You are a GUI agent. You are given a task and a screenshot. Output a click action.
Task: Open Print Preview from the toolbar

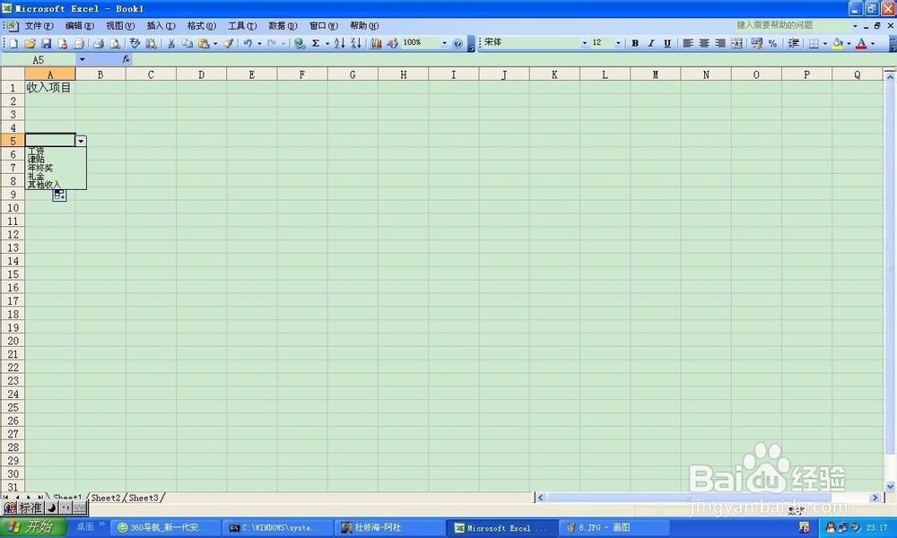(115, 43)
